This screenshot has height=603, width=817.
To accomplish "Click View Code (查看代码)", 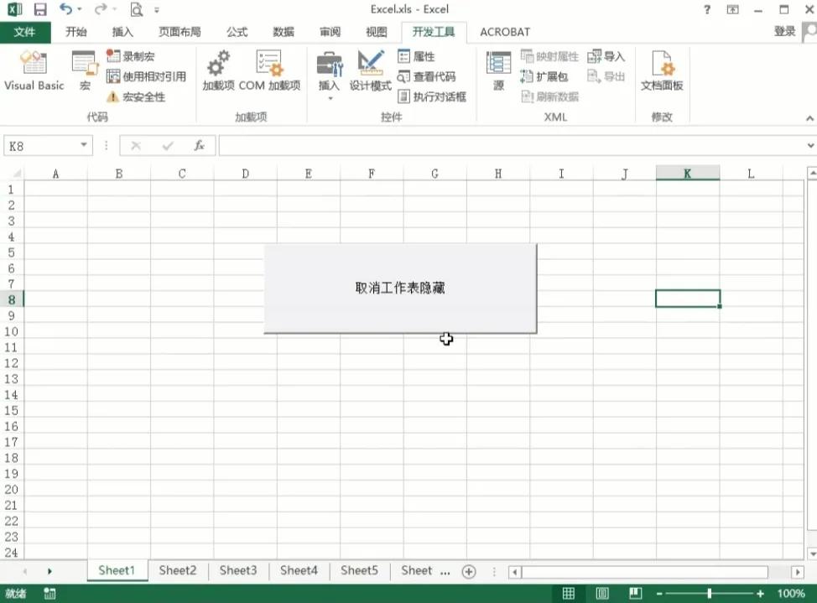I will pos(426,76).
